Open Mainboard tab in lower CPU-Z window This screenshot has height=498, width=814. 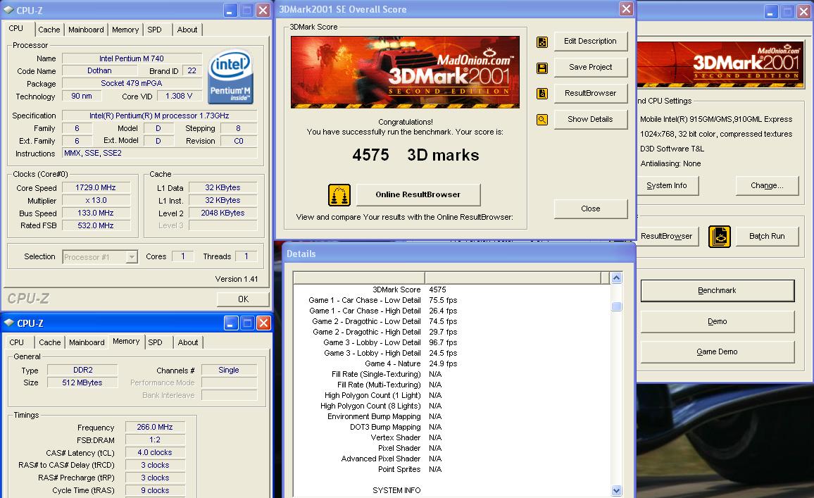[87, 342]
